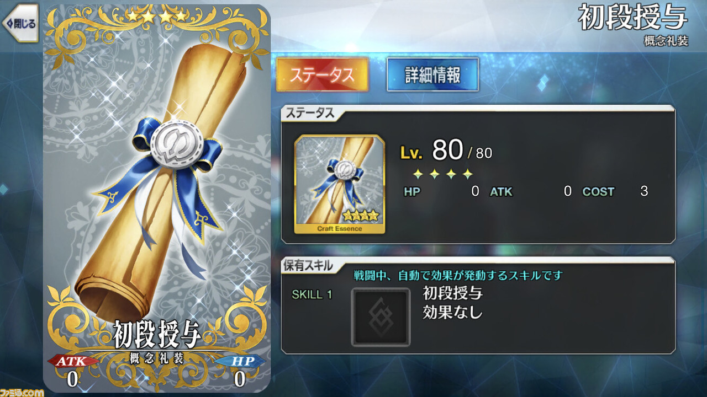Switch to the ステータス tab

(322, 74)
